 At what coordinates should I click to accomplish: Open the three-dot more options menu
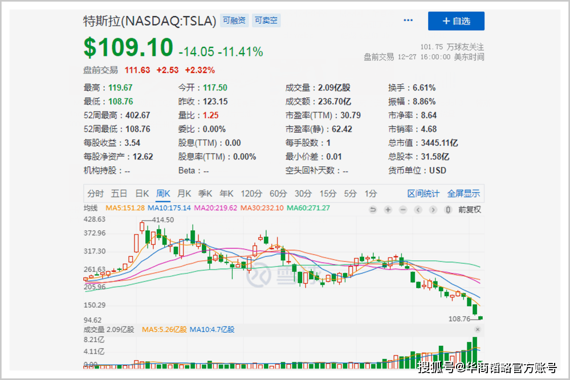coord(408,21)
